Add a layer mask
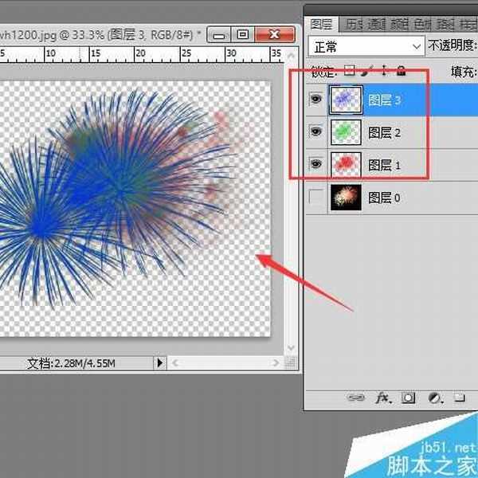 (409, 397)
